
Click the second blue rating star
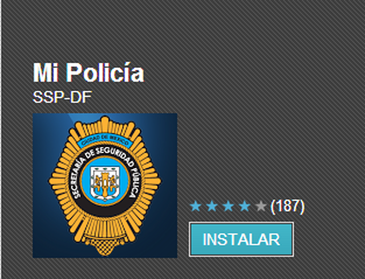click(x=212, y=206)
